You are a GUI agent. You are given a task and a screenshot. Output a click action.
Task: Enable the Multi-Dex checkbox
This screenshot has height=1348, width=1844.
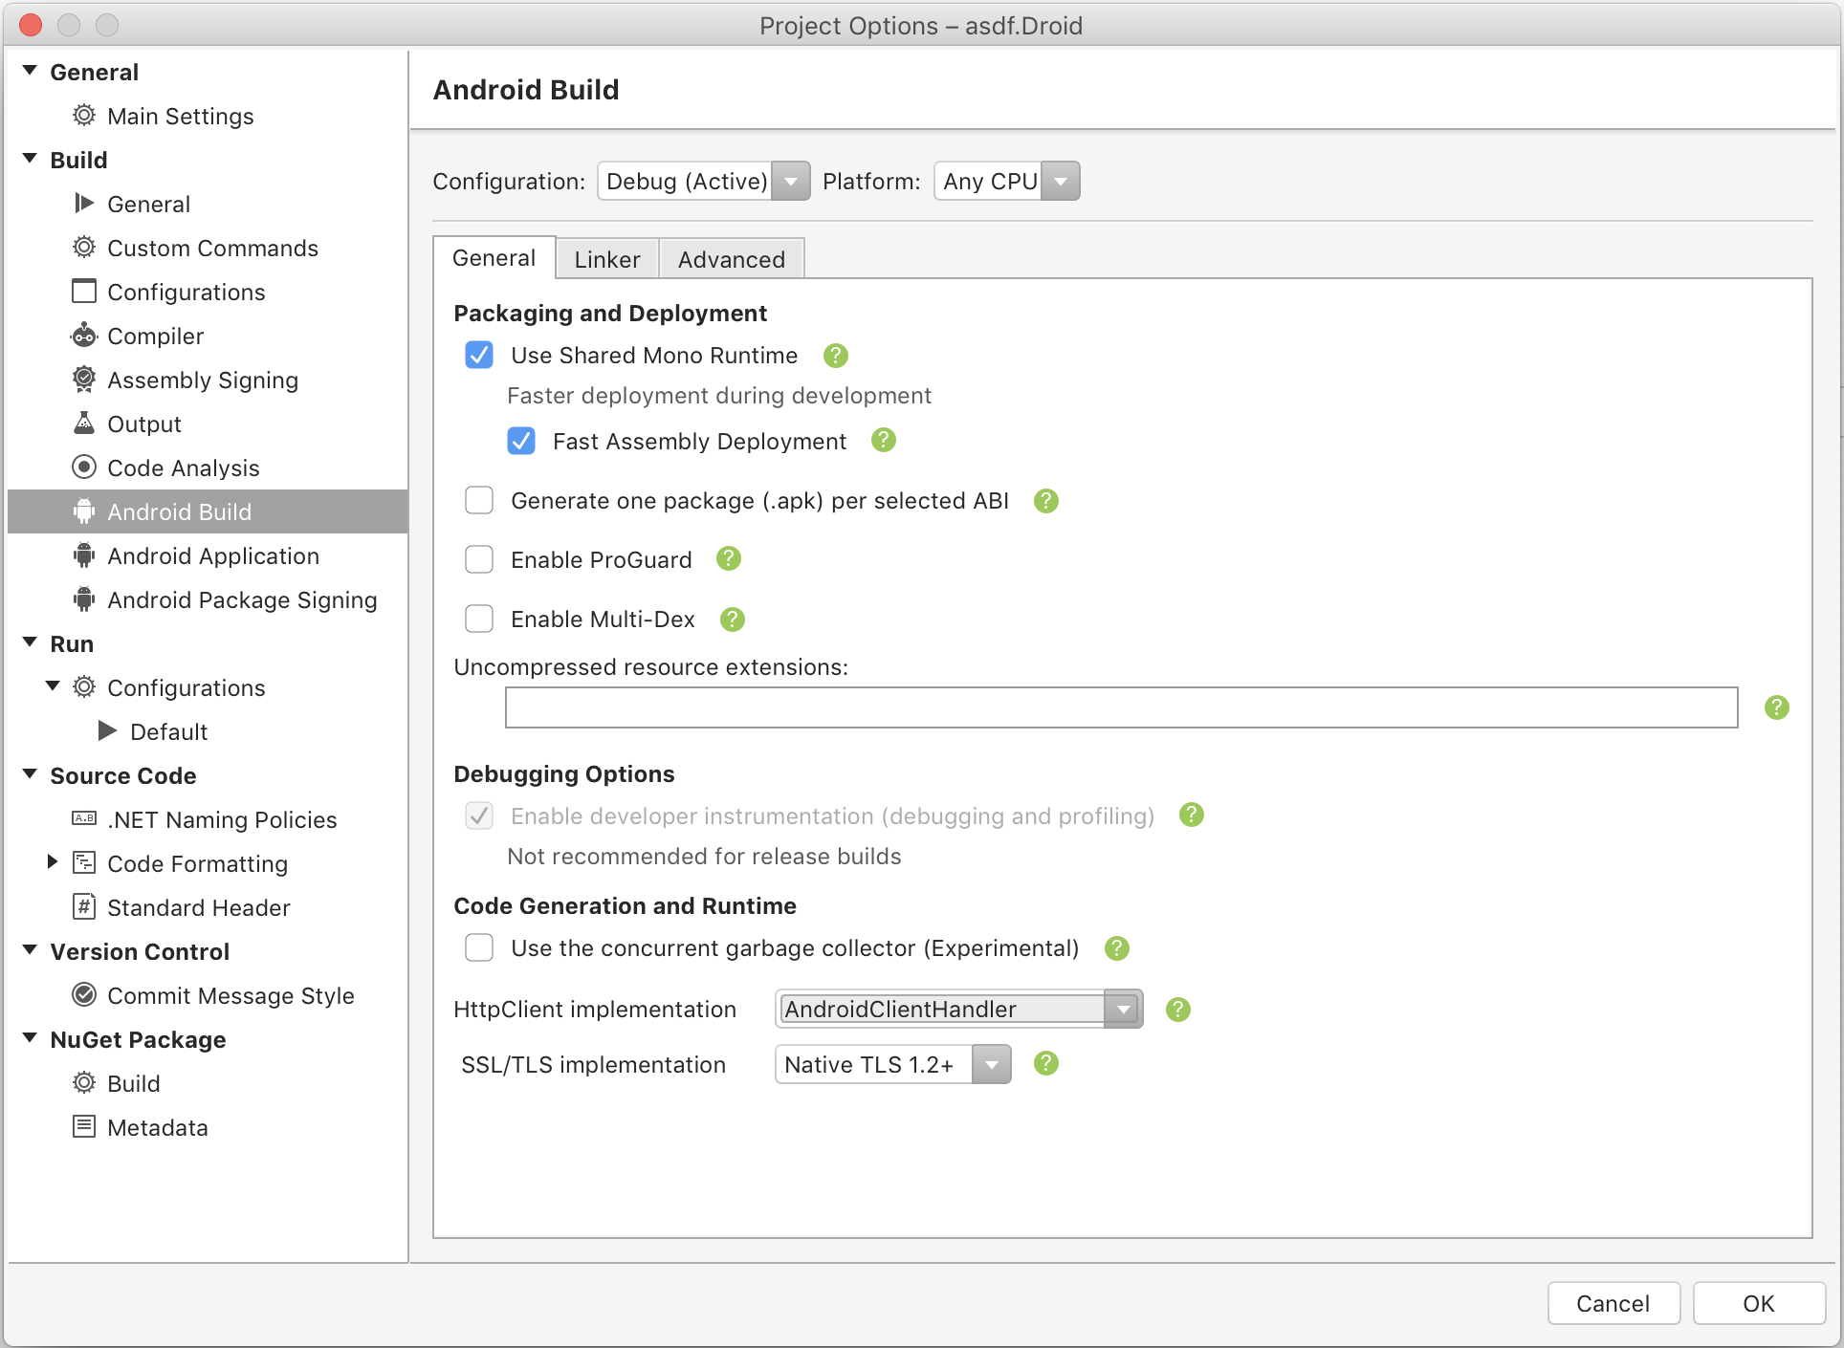(479, 620)
